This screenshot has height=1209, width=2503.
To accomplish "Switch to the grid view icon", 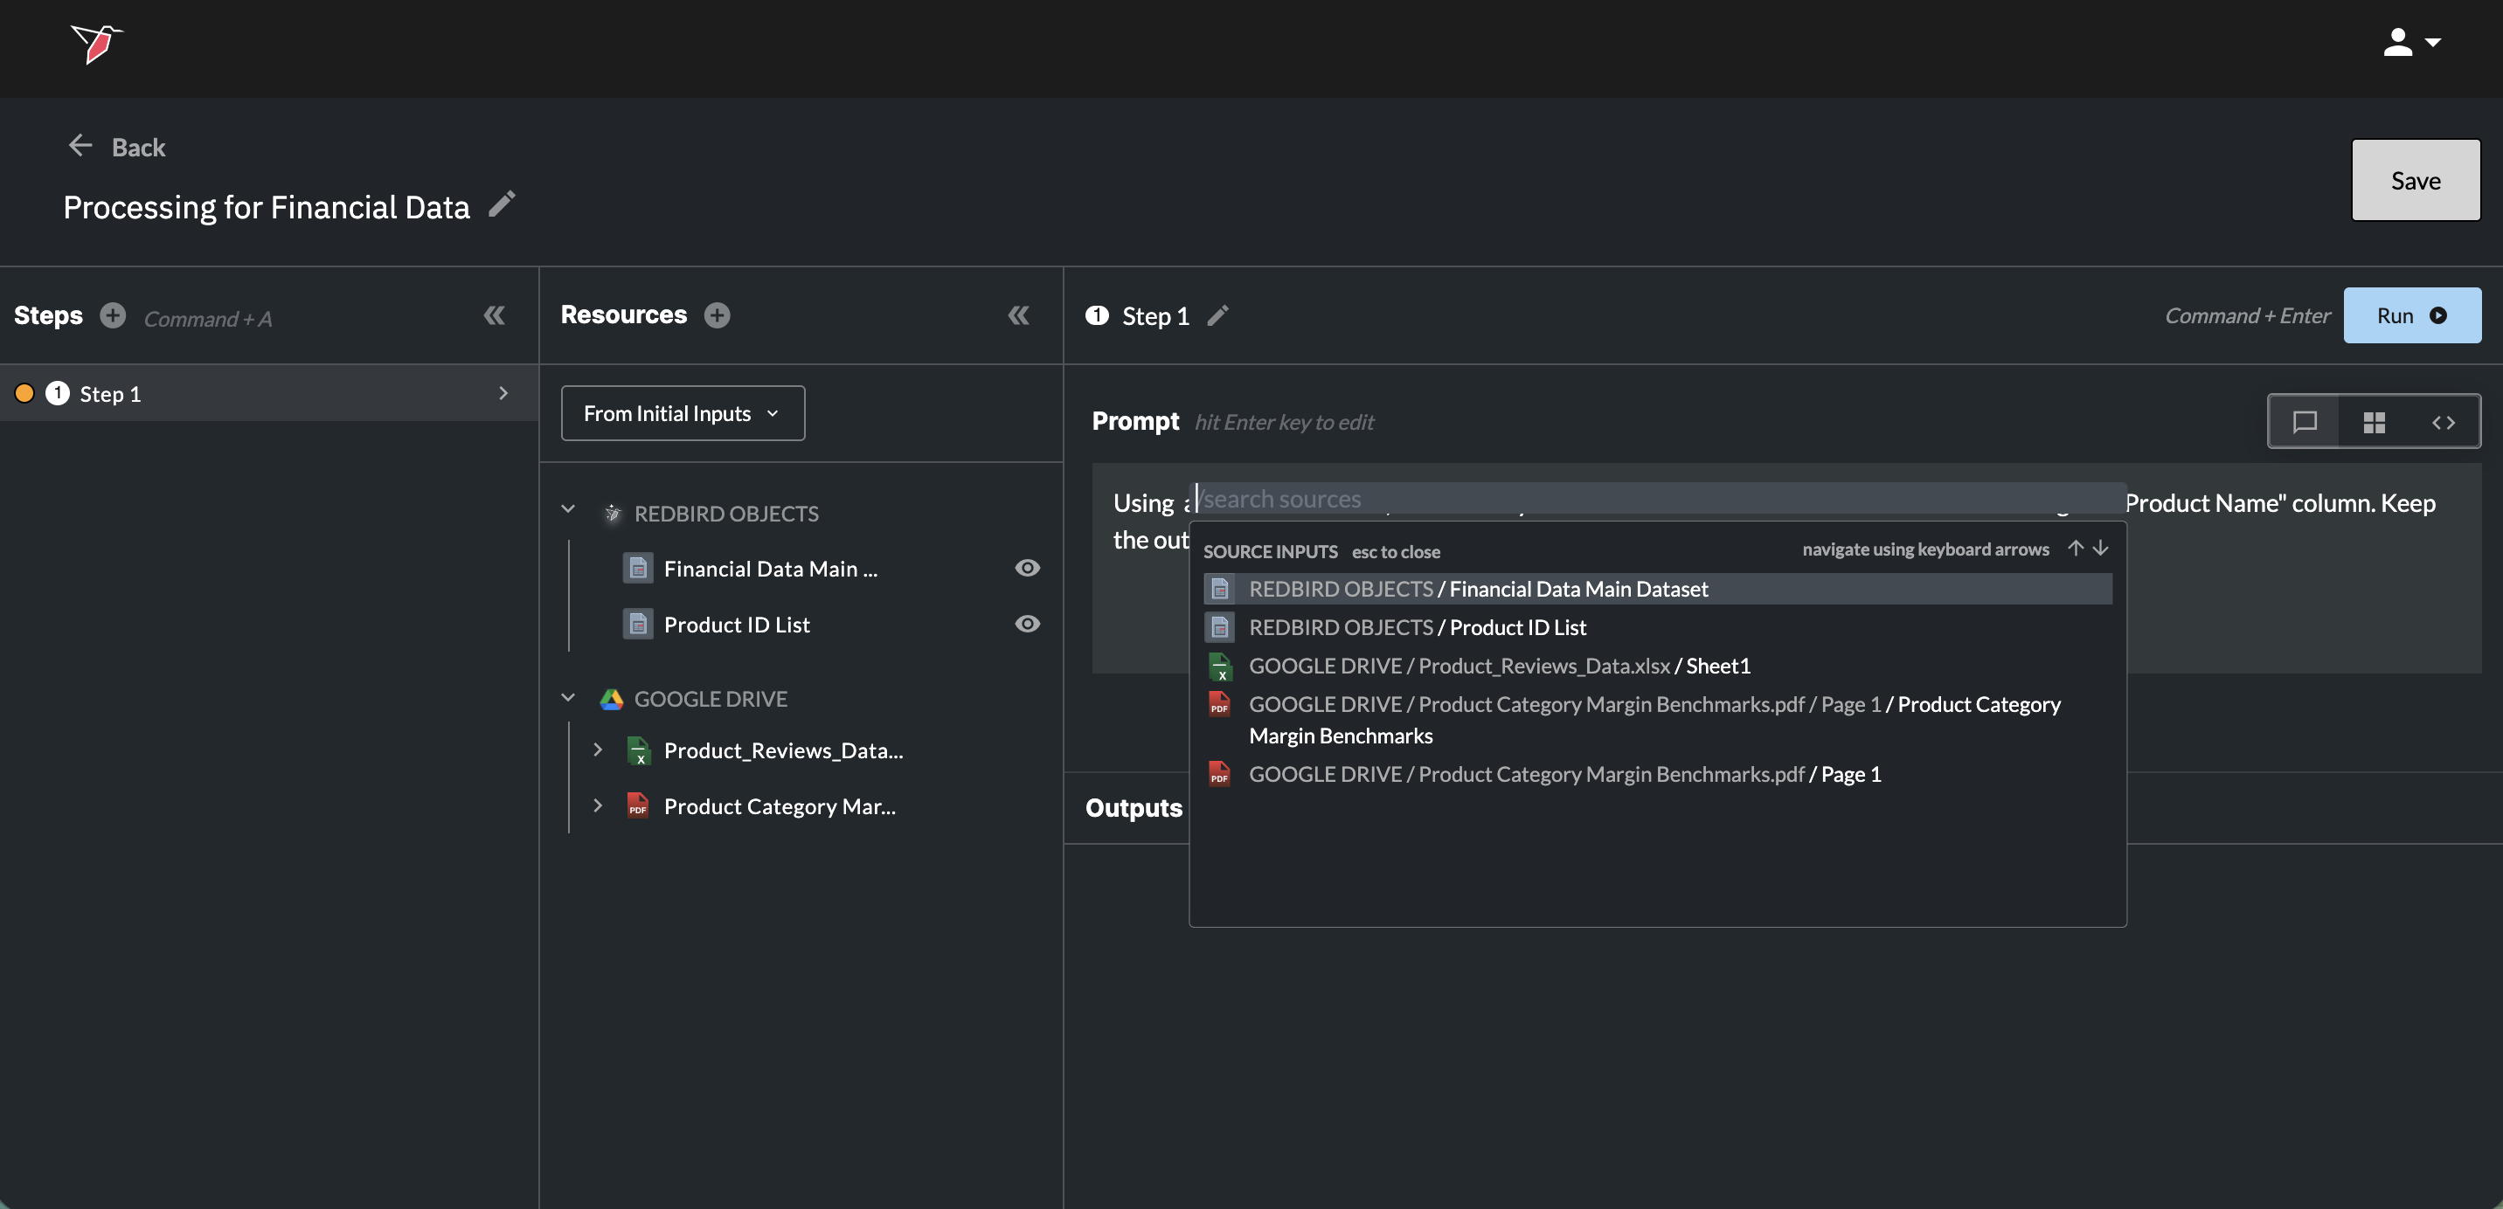I will coord(2374,421).
